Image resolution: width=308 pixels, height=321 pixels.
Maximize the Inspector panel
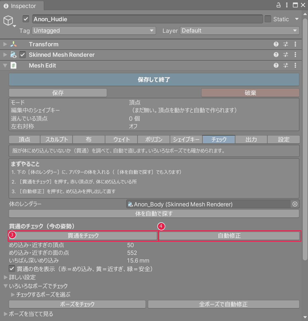pyautogui.click(x=295, y=5)
